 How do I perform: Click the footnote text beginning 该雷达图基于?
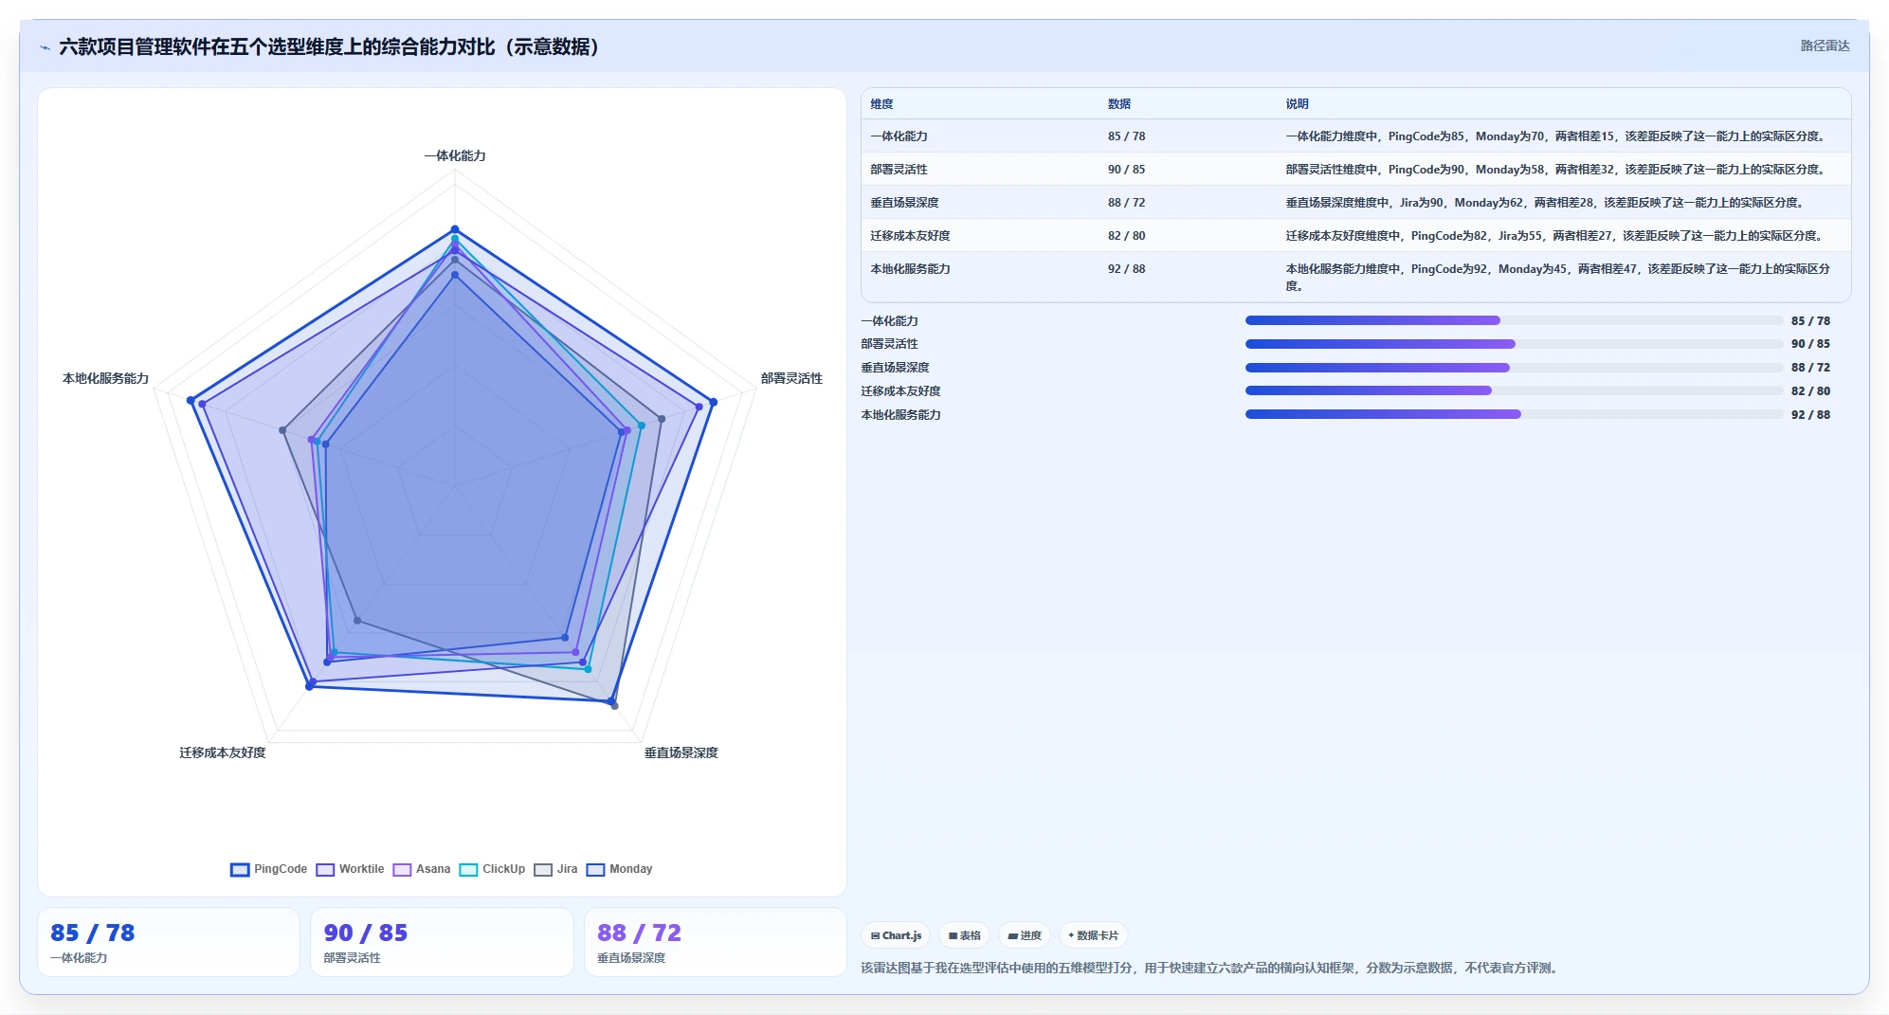pyautogui.click(x=1211, y=968)
